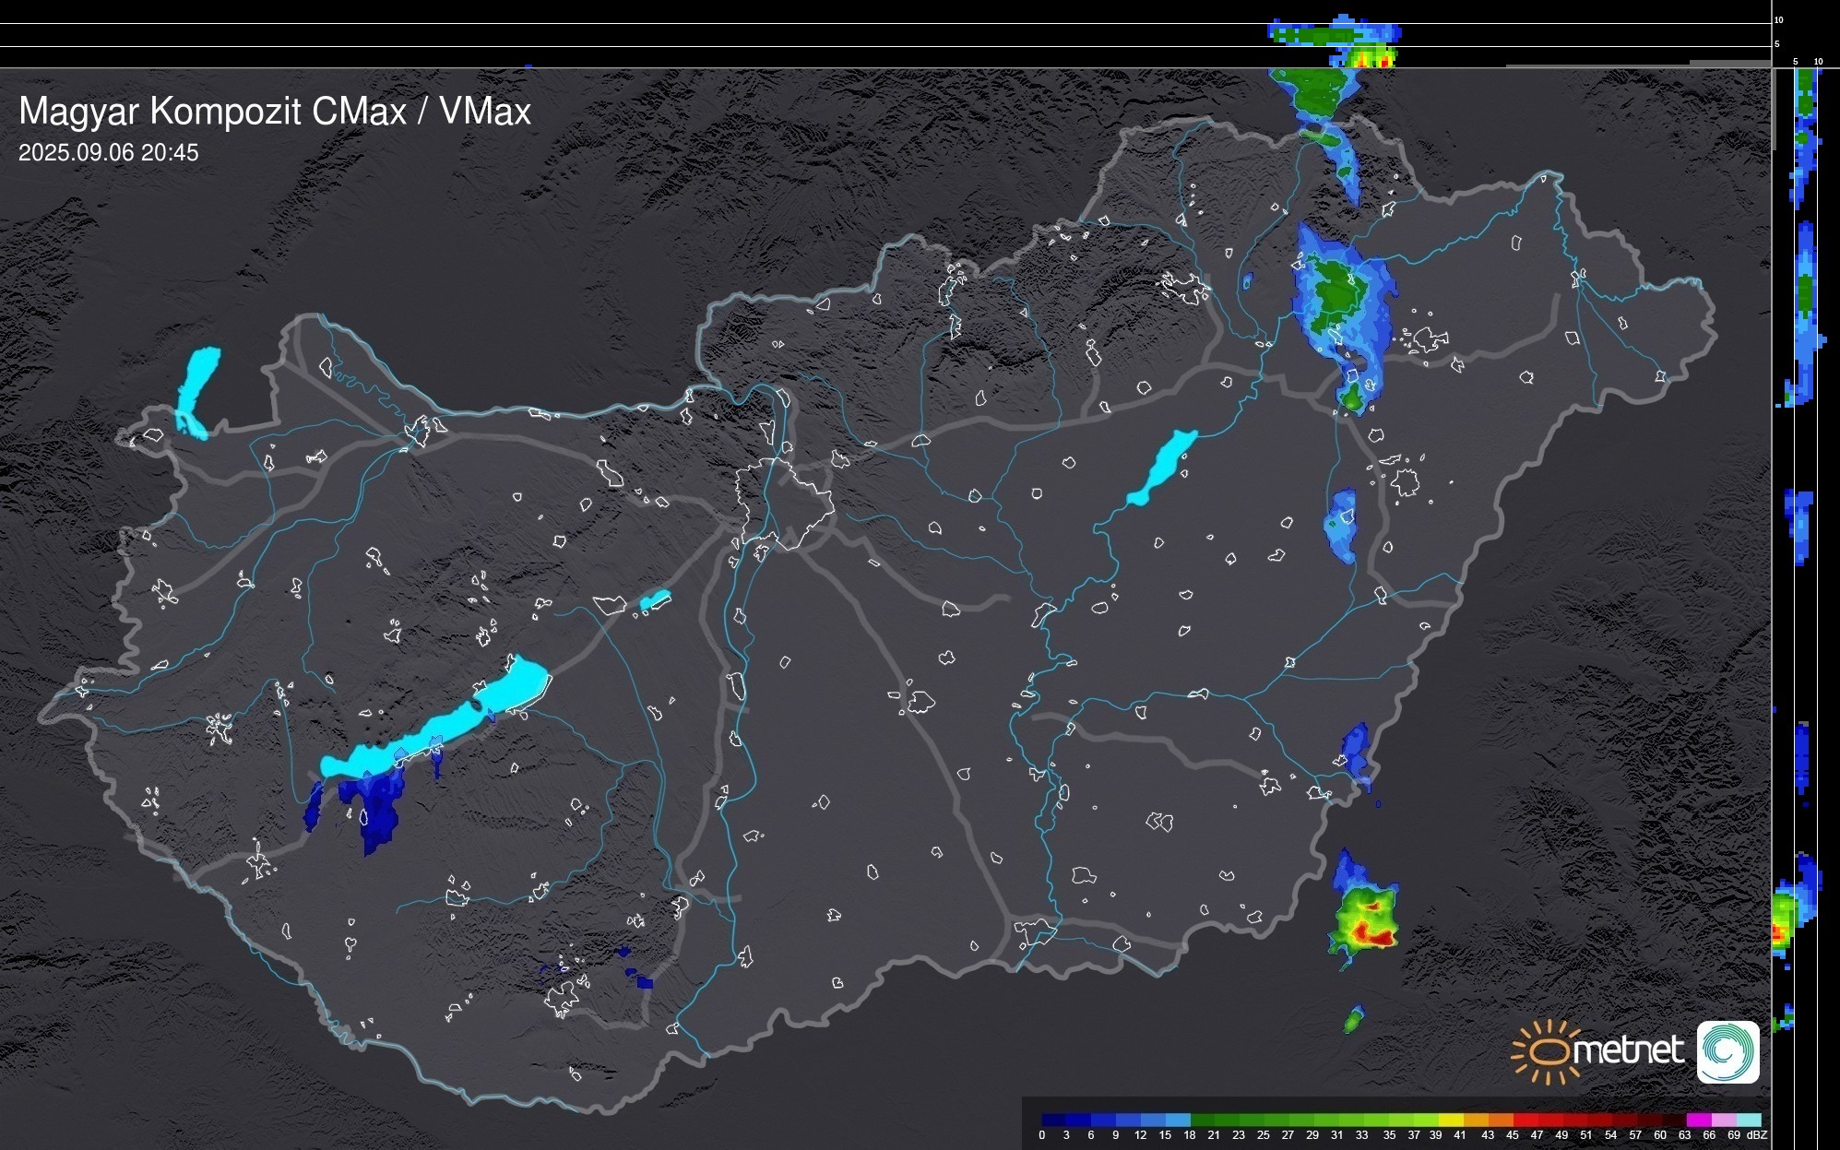This screenshot has height=1150, width=1840.
Task: Click the 2025.09.06 20:45 timestamp
Action: pyautogui.click(x=109, y=153)
